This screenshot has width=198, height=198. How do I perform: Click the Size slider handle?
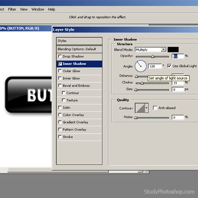[136, 90]
